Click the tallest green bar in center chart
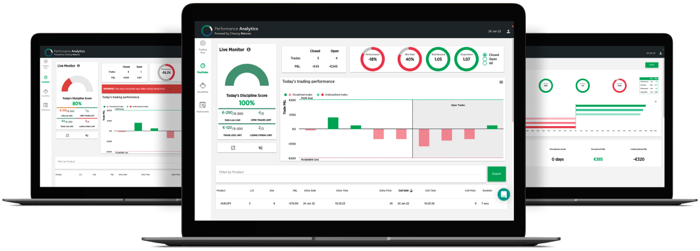The height and width of the screenshot is (251, 700). (x=333, y=123)
